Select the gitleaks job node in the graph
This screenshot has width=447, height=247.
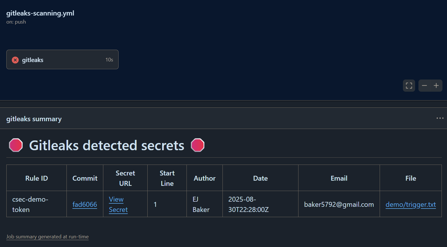[62, 59]
